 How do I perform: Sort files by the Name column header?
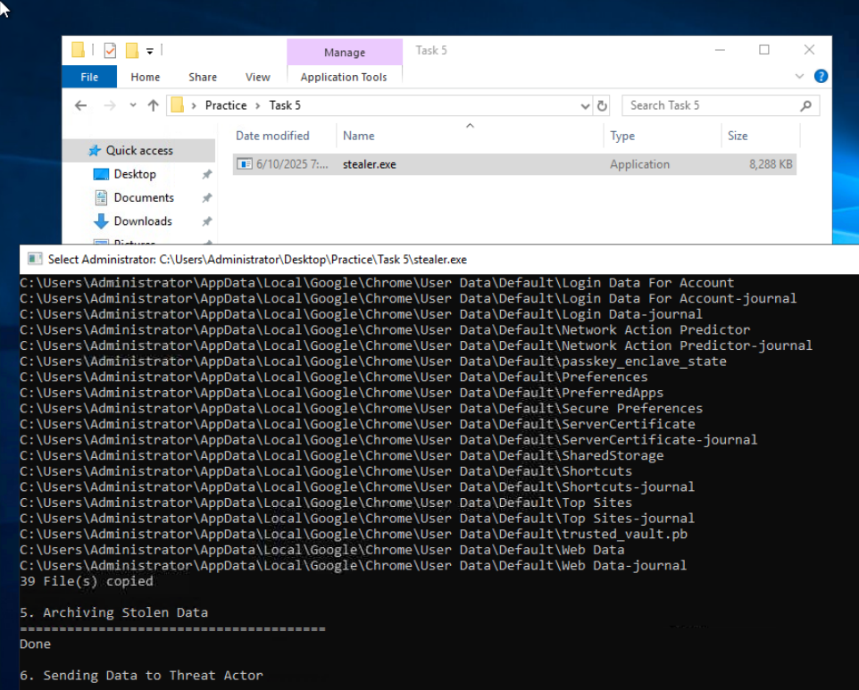pos(359,136)
